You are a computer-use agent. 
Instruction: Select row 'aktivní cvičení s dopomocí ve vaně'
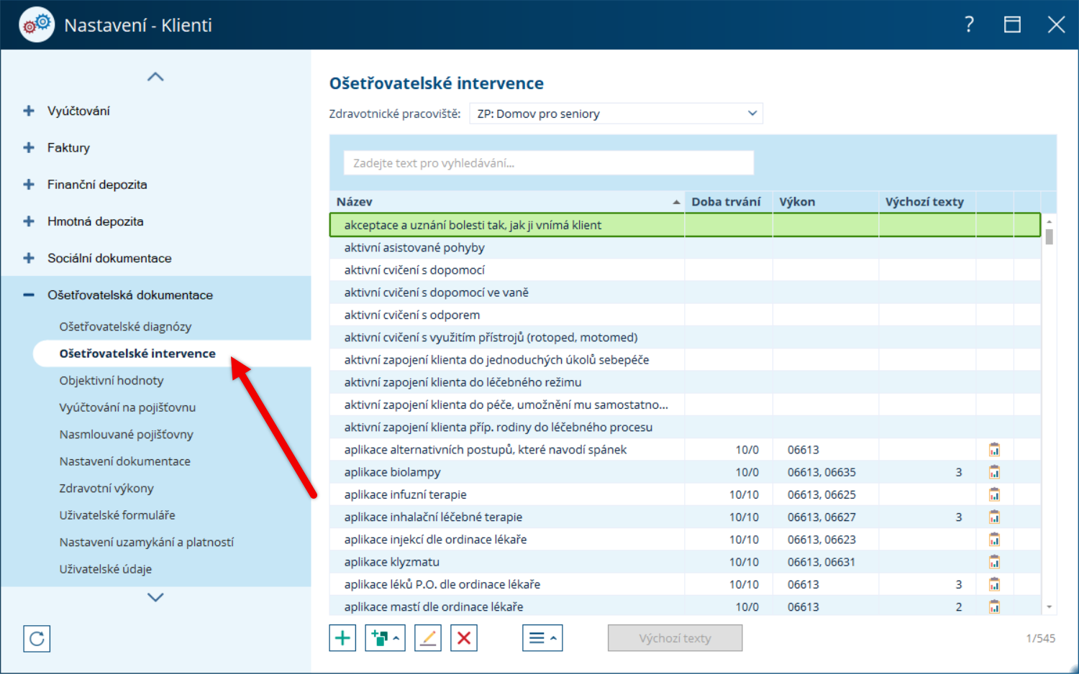(x=685, y=292)
